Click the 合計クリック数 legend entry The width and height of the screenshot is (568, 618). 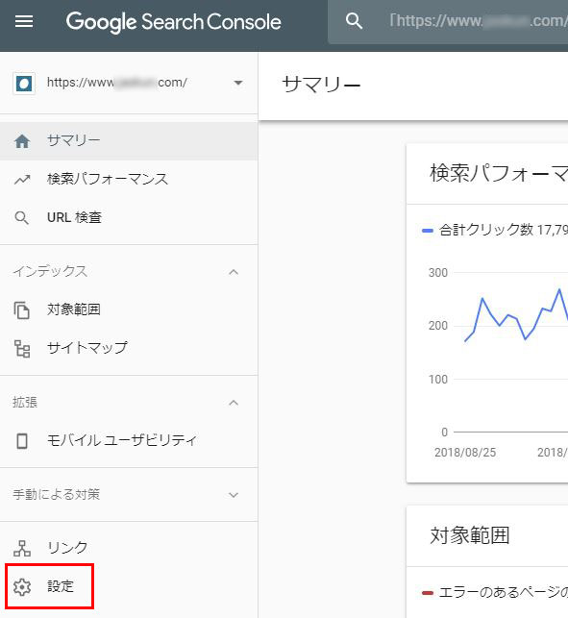pyautogui.click(x=495, y=230)
